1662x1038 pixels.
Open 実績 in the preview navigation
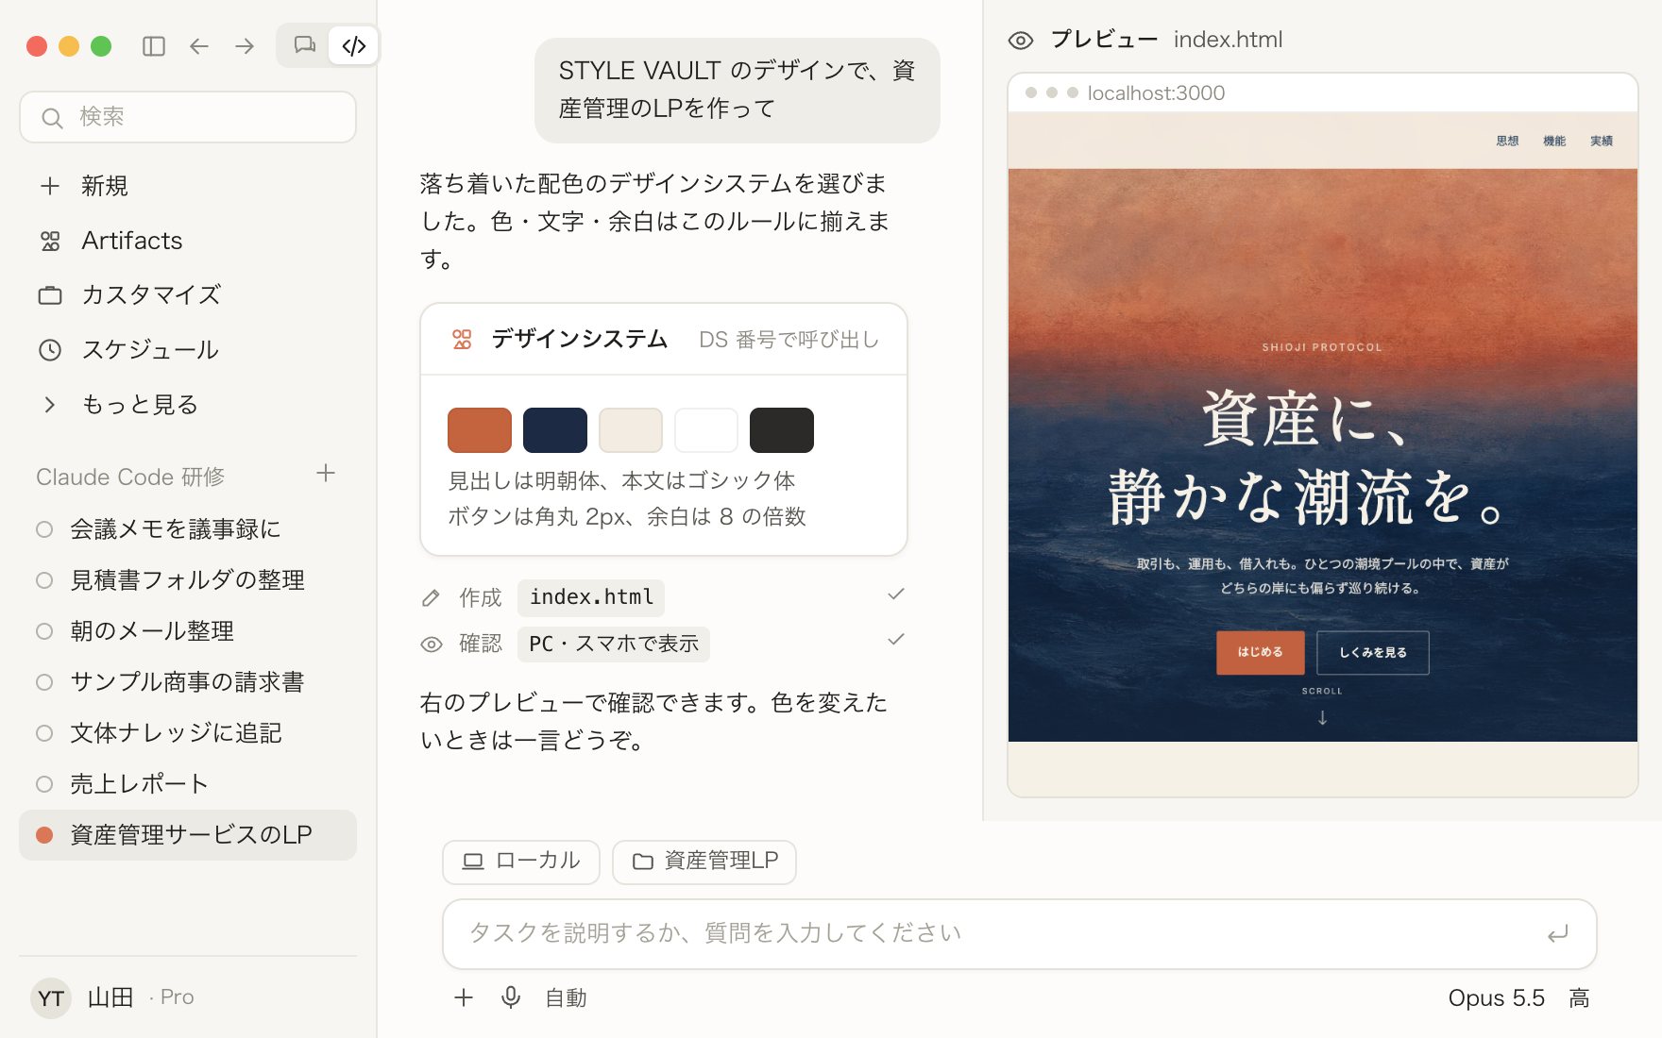pyautogui.click(x=1602, y=142)
